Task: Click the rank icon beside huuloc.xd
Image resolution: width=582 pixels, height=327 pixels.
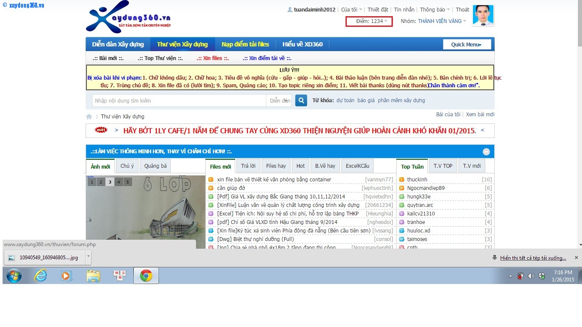Action: [402, 231]
